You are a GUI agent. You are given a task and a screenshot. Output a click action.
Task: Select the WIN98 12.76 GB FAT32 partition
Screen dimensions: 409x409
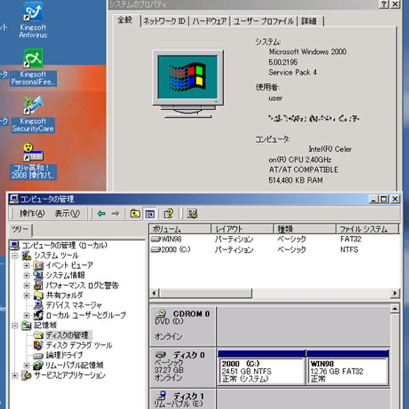348,368
